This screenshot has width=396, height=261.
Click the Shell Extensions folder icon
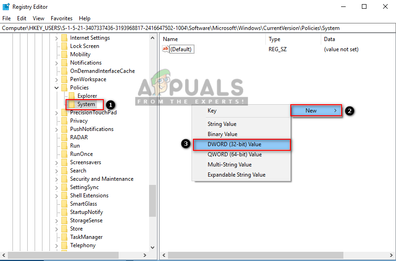coord(65,196)
